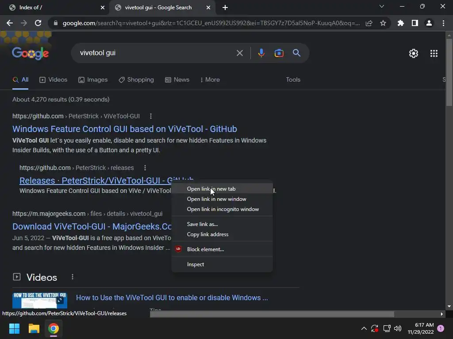This screenshot has height=339, width=453.
Task: Start voice search with microphone icon
Action: [261, 53]
